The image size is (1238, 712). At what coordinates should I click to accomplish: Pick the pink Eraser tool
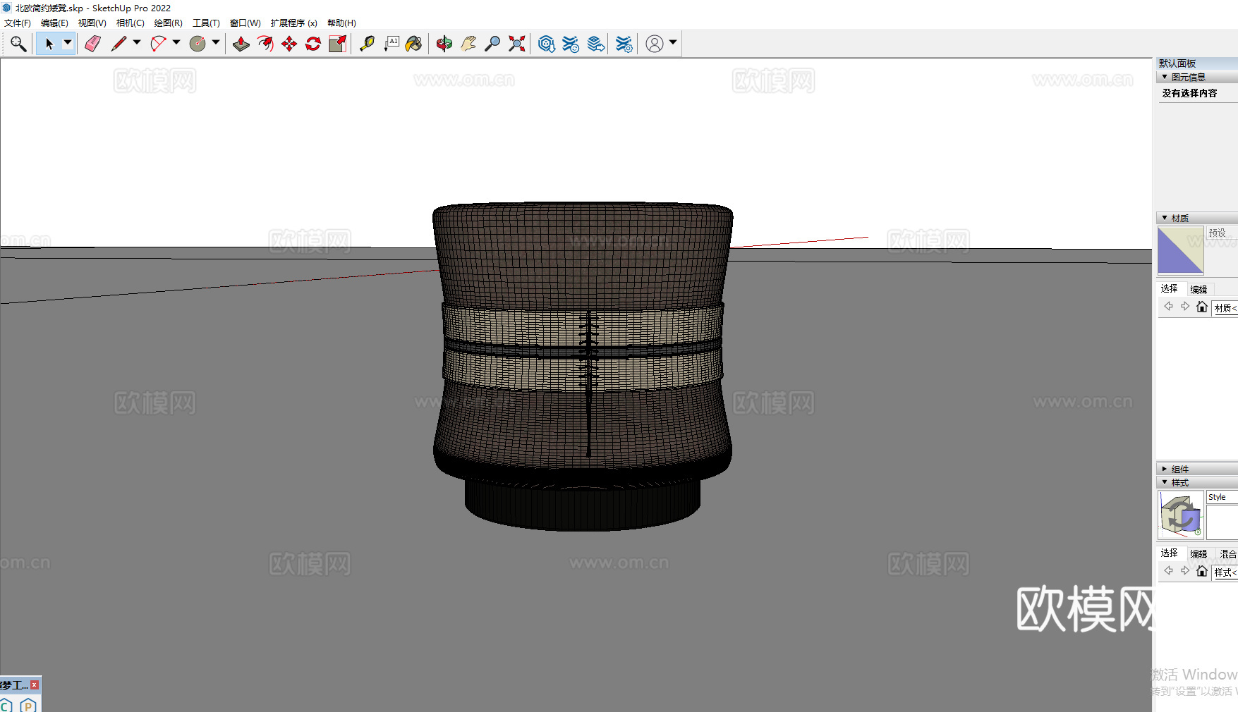coord(92,44)
